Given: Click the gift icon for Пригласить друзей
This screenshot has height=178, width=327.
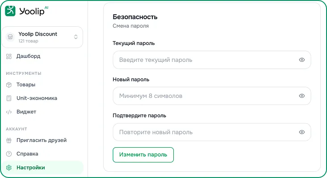Looking at the screenshot, I should [9, 141].
